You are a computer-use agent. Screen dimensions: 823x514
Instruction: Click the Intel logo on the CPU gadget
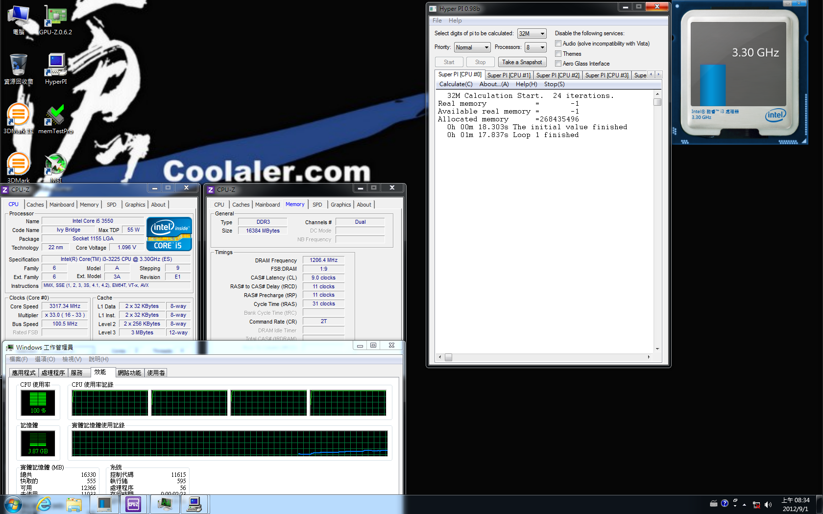tap(775, 116)
